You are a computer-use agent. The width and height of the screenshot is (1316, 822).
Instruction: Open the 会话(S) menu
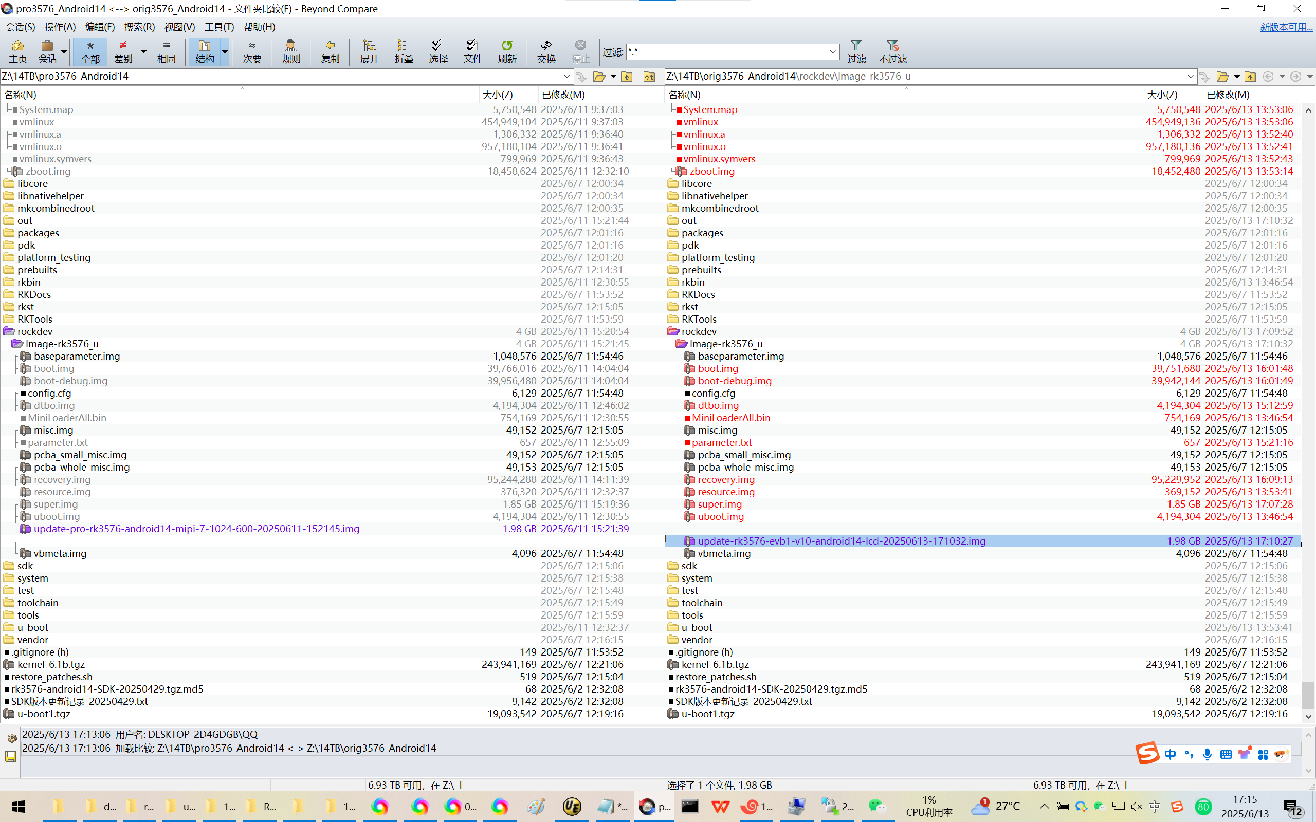click(x=20, y=27)
